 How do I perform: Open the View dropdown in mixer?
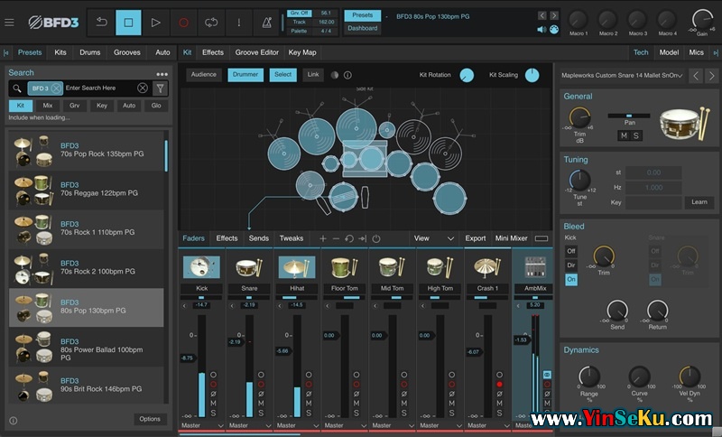[x=434, y=238]
